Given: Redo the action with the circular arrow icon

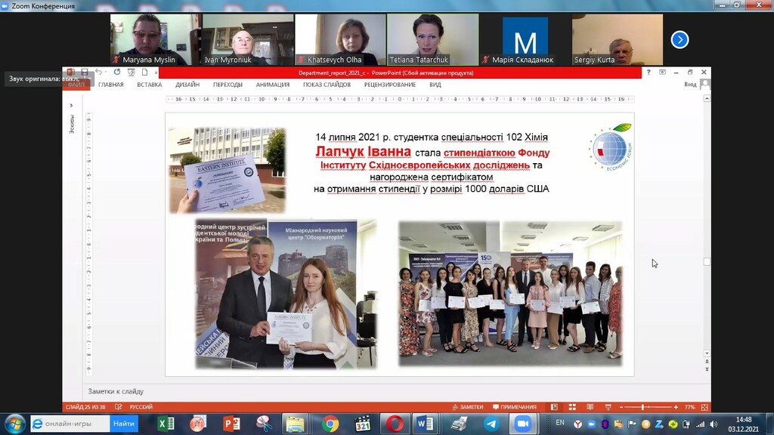Looking at the screenshot, I should tap(117, 72).
